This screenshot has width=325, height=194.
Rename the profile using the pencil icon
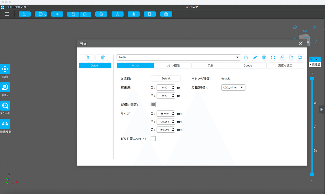(255, 57)
